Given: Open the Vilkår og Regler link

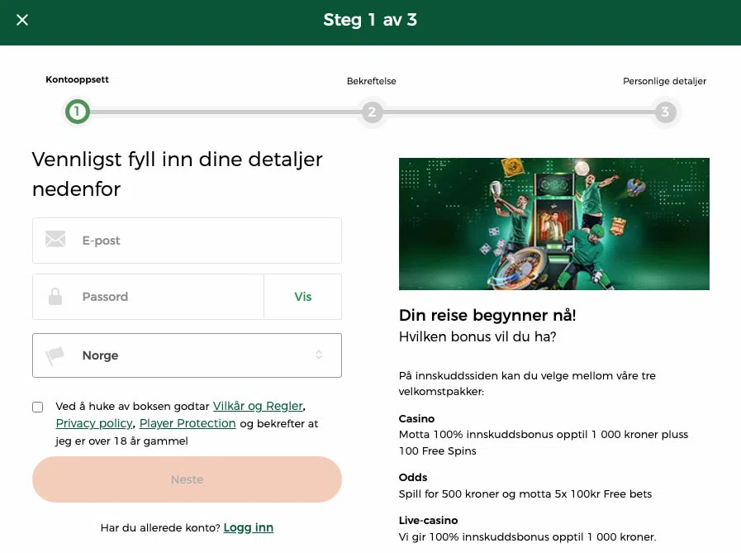Looking at the screenshot, I should [x=258, y=406].
